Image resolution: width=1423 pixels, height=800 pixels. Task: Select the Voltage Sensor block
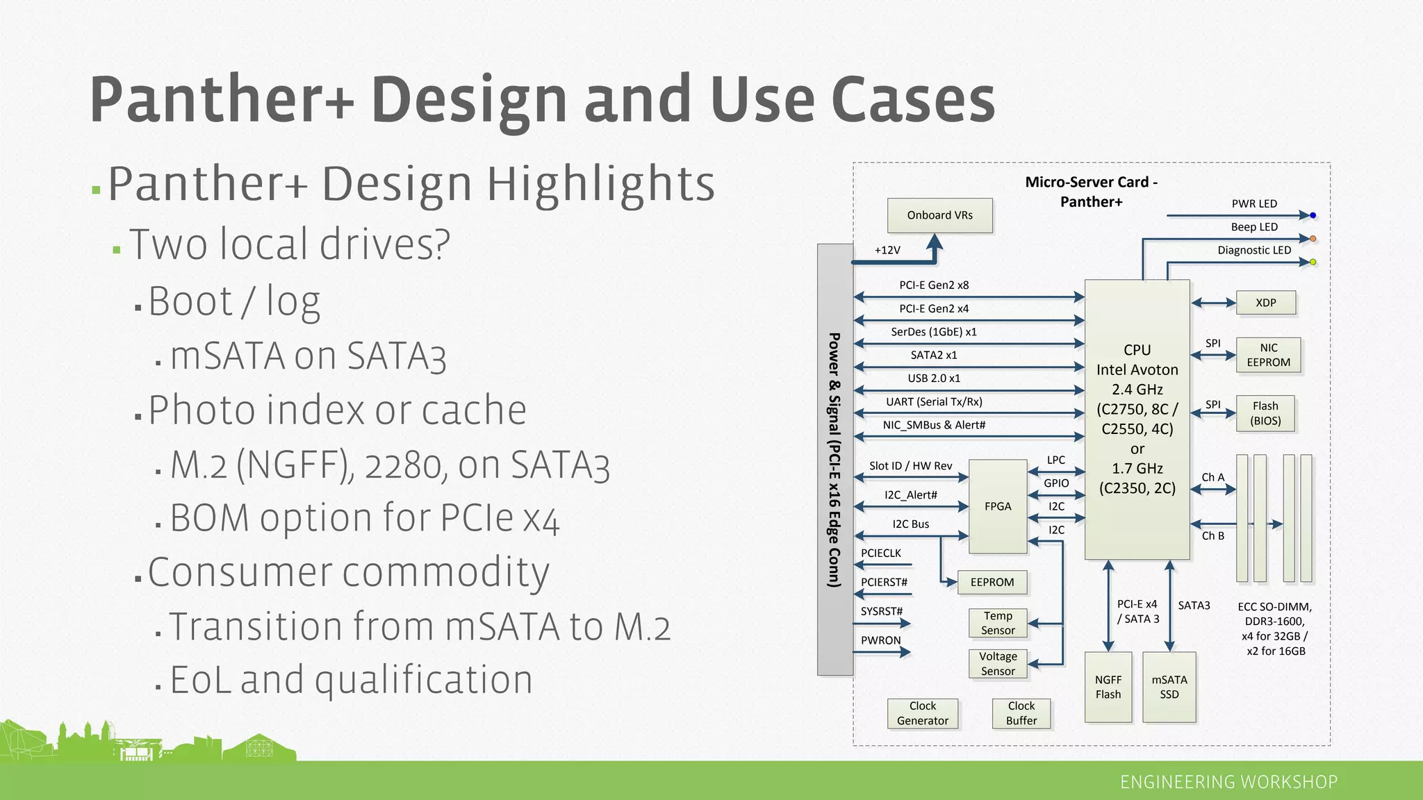pos(997,663)
